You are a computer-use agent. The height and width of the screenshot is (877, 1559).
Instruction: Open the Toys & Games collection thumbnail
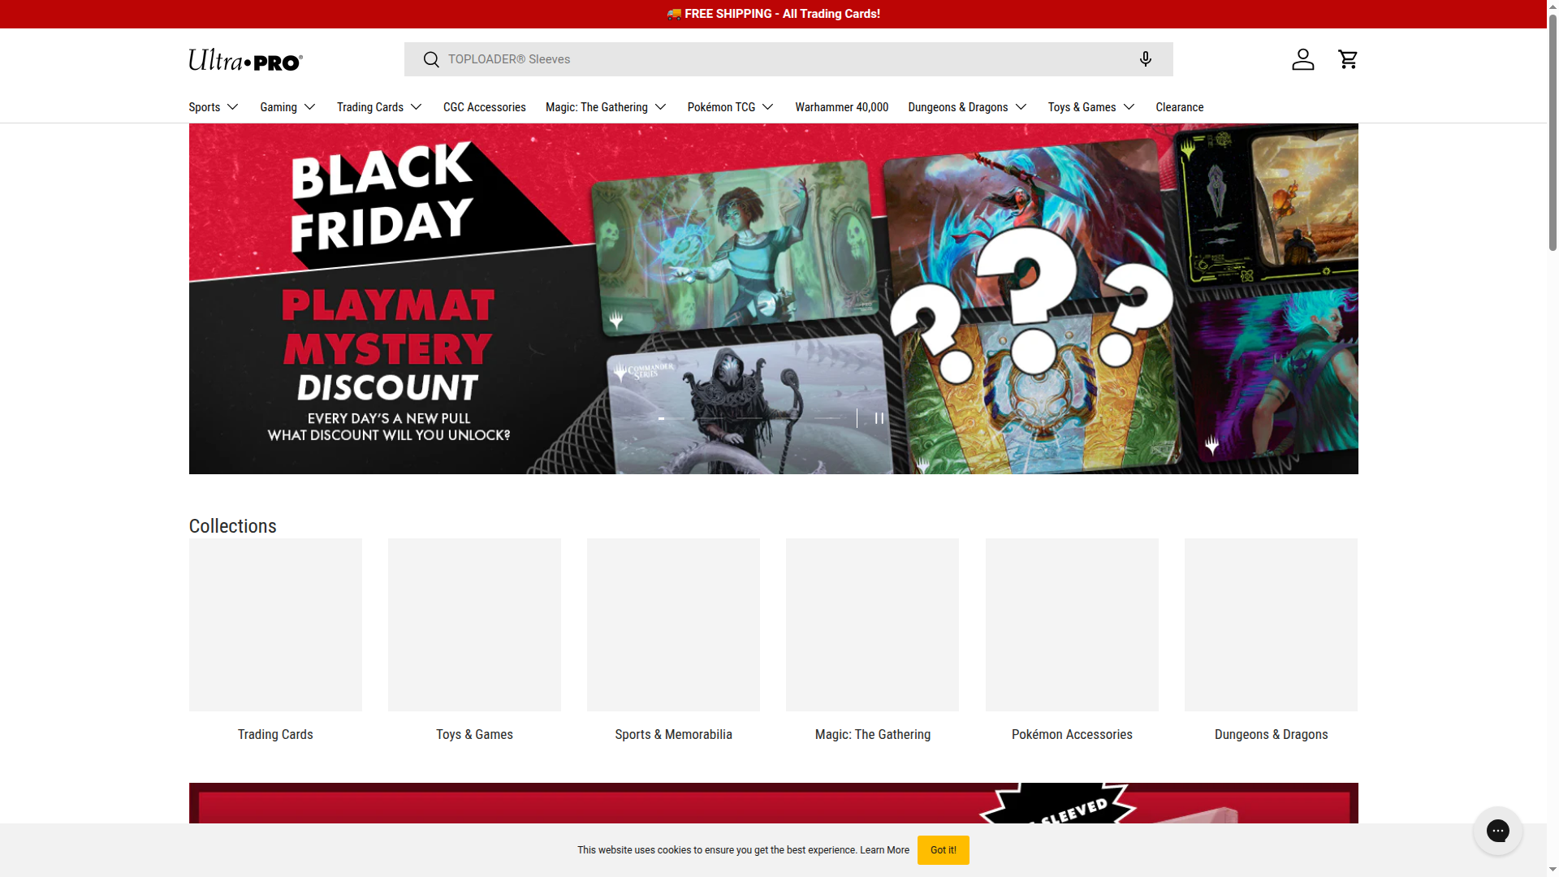pos(474,624)
